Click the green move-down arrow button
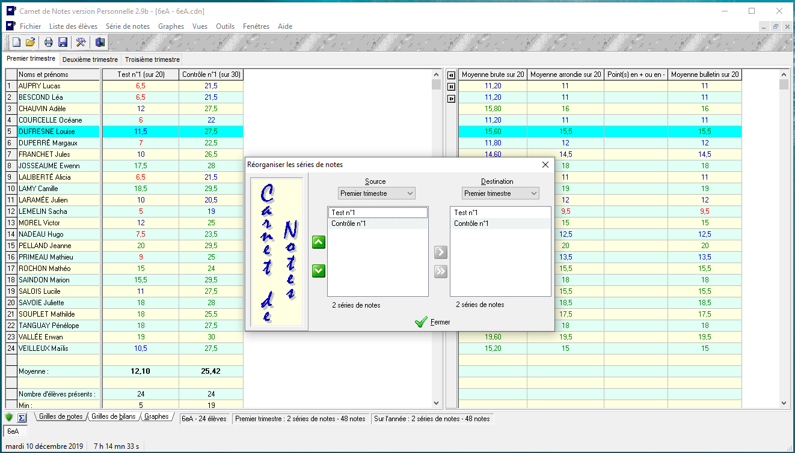This screenshot has width=795, height=453. pyautogui.click(x=319, y=271)
